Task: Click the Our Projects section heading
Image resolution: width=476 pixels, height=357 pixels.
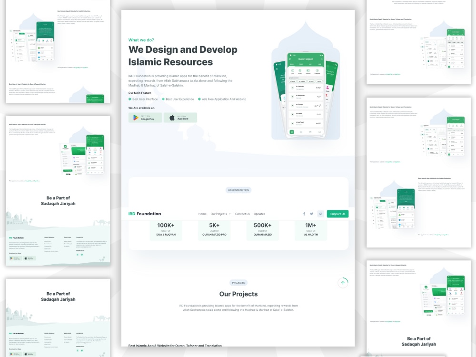Action: (238, 294)
